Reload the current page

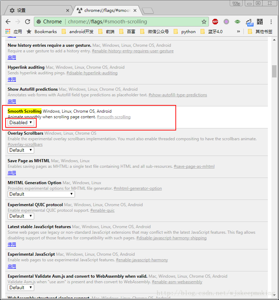[28, 22]
